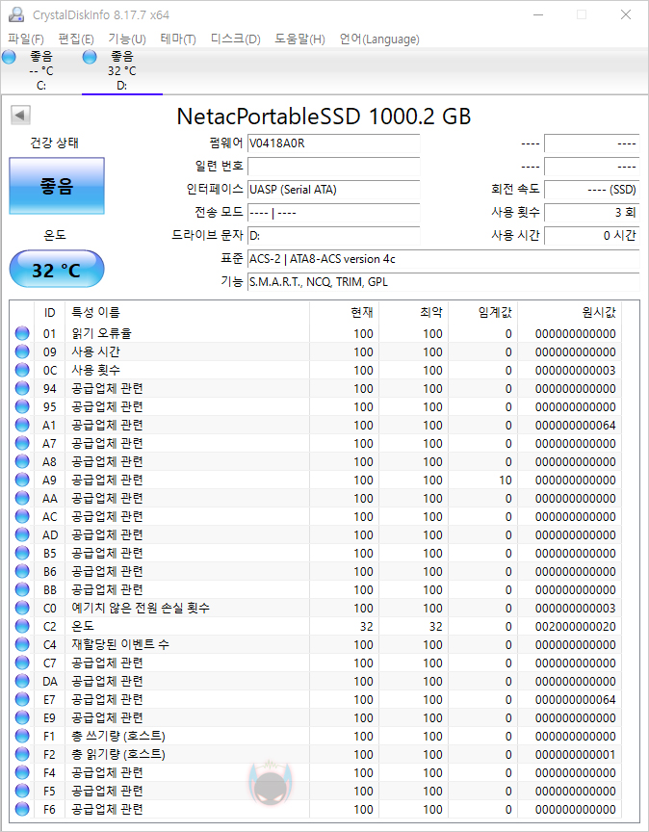Screen dimensions: 649x832
Task: Click status orb in row ID B6
Action: tap(22, 571)
